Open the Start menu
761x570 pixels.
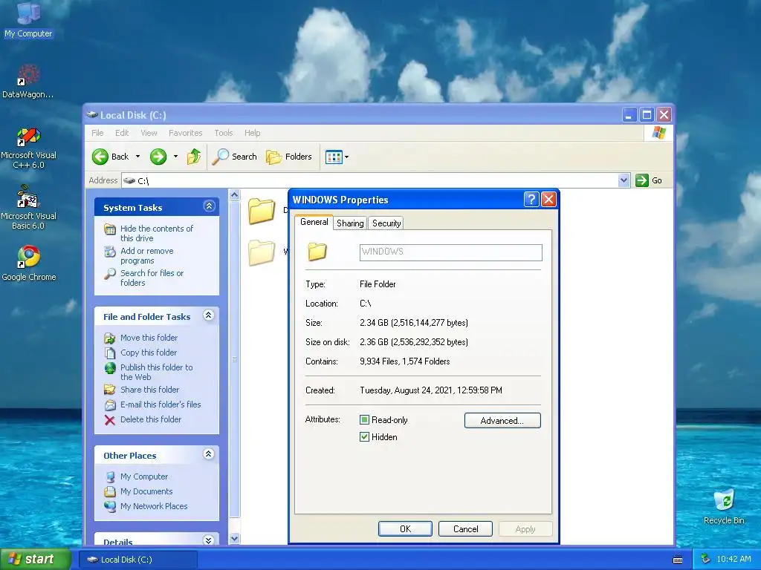pyautogui.click(x=34, y=559)
